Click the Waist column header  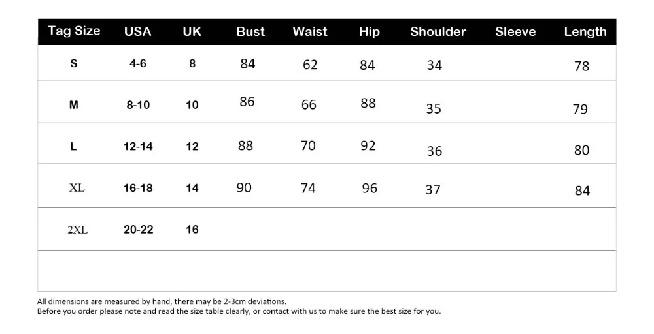[x=310, y=31]
